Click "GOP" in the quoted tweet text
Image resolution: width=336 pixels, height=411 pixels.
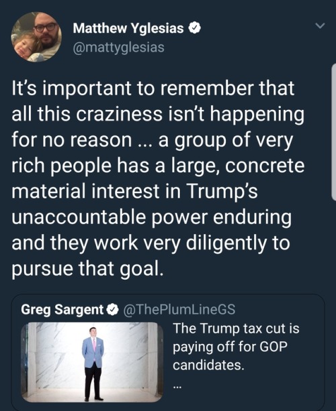pos(274,347)
